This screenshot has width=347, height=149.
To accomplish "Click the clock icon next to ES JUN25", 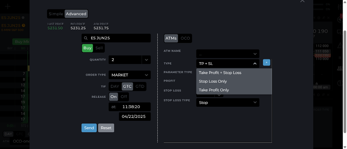I will [23, 25].
